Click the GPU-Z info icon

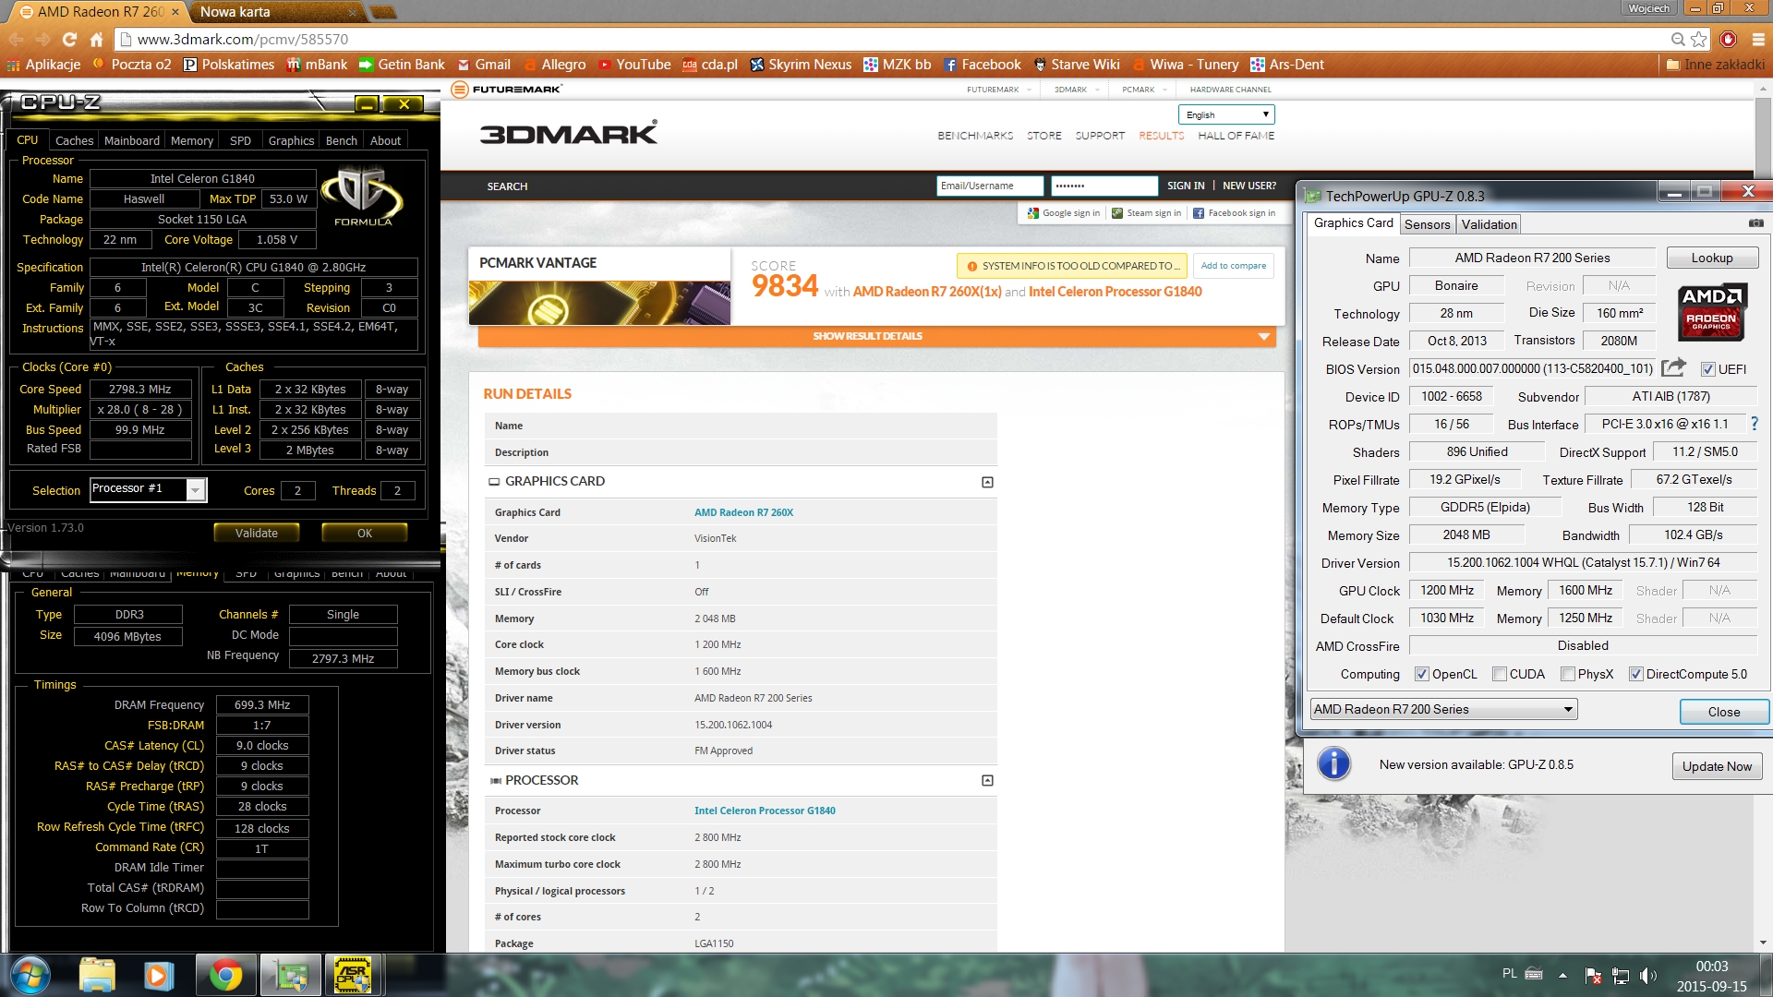click(x=1333, y=764)
